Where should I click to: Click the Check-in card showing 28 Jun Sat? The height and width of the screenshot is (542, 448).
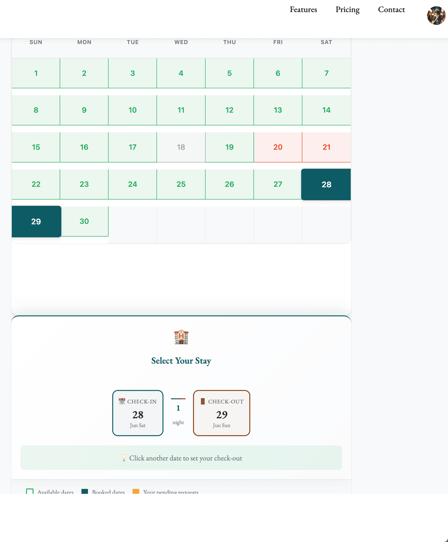point(138,413)
